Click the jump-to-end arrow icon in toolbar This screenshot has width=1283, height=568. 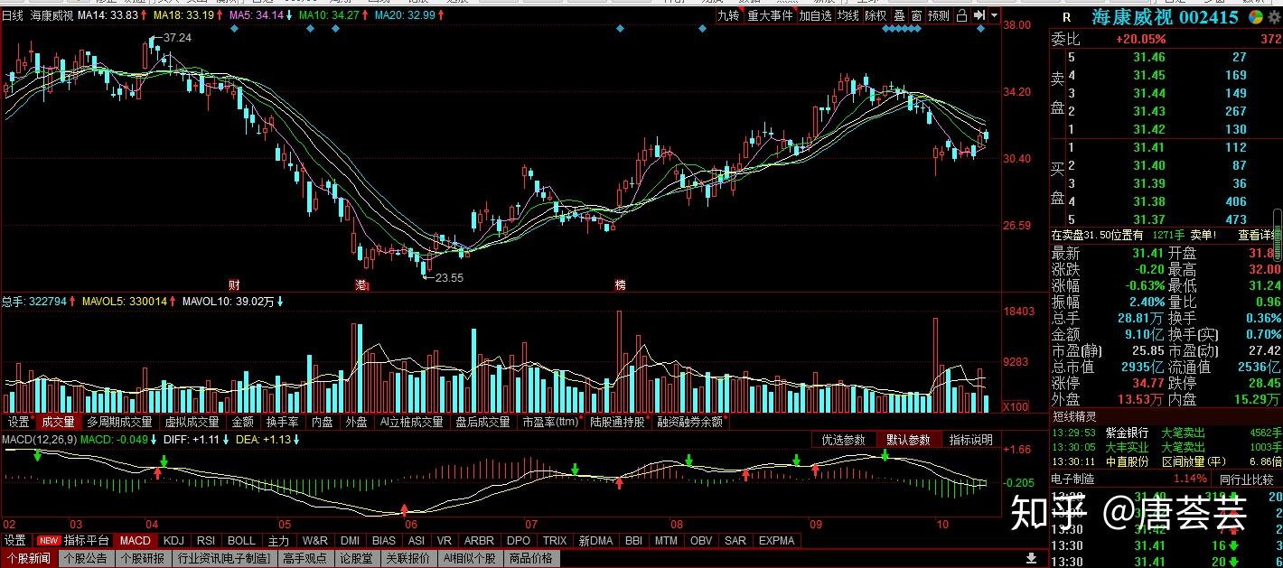979,15
